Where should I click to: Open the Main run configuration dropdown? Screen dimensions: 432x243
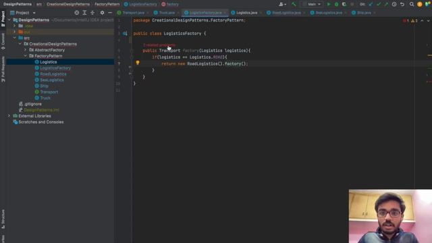[312, 4]
